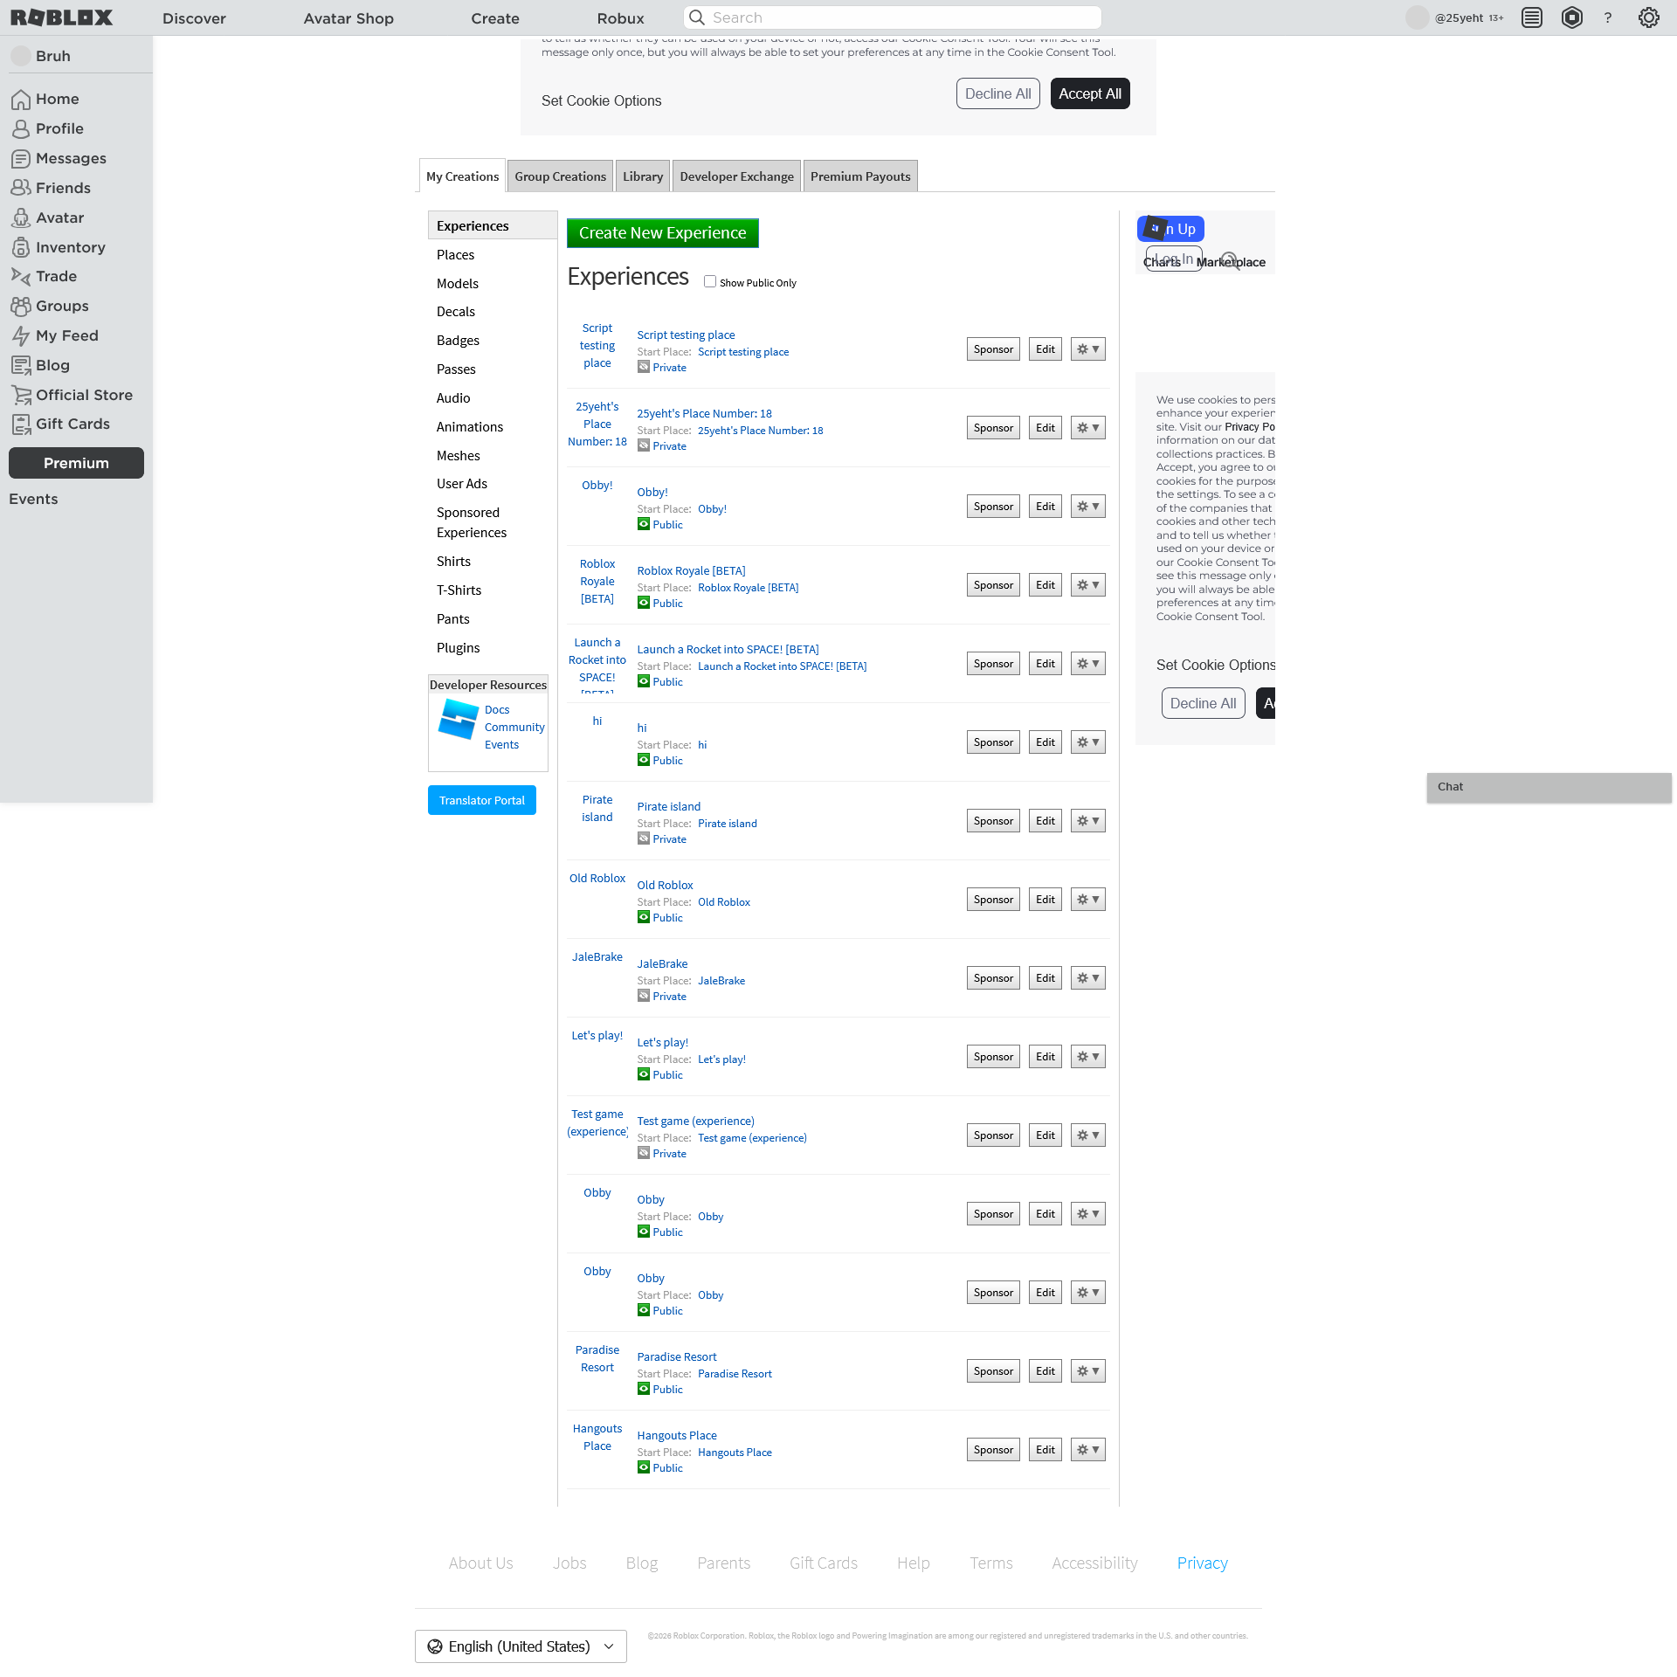Viewport: 1677px width, 1677px height.
Task: Click the Translator Portal button
Action: click(x=481, y=800)
